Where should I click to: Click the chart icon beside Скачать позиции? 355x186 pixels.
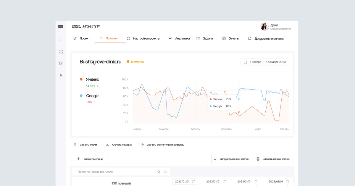coord(107,145)
